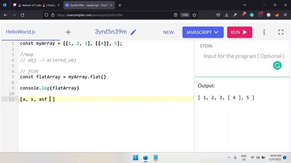Switch to the Advent of Code tab

[x=36, y=5]
